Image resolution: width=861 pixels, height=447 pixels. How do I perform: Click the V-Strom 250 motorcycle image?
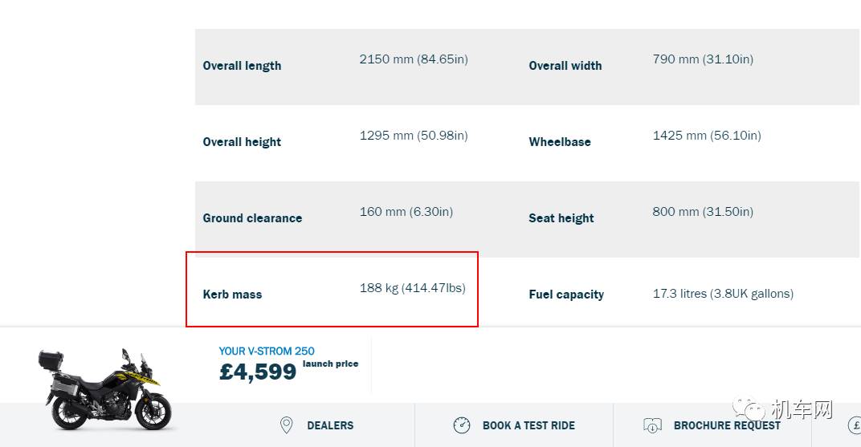106,388
